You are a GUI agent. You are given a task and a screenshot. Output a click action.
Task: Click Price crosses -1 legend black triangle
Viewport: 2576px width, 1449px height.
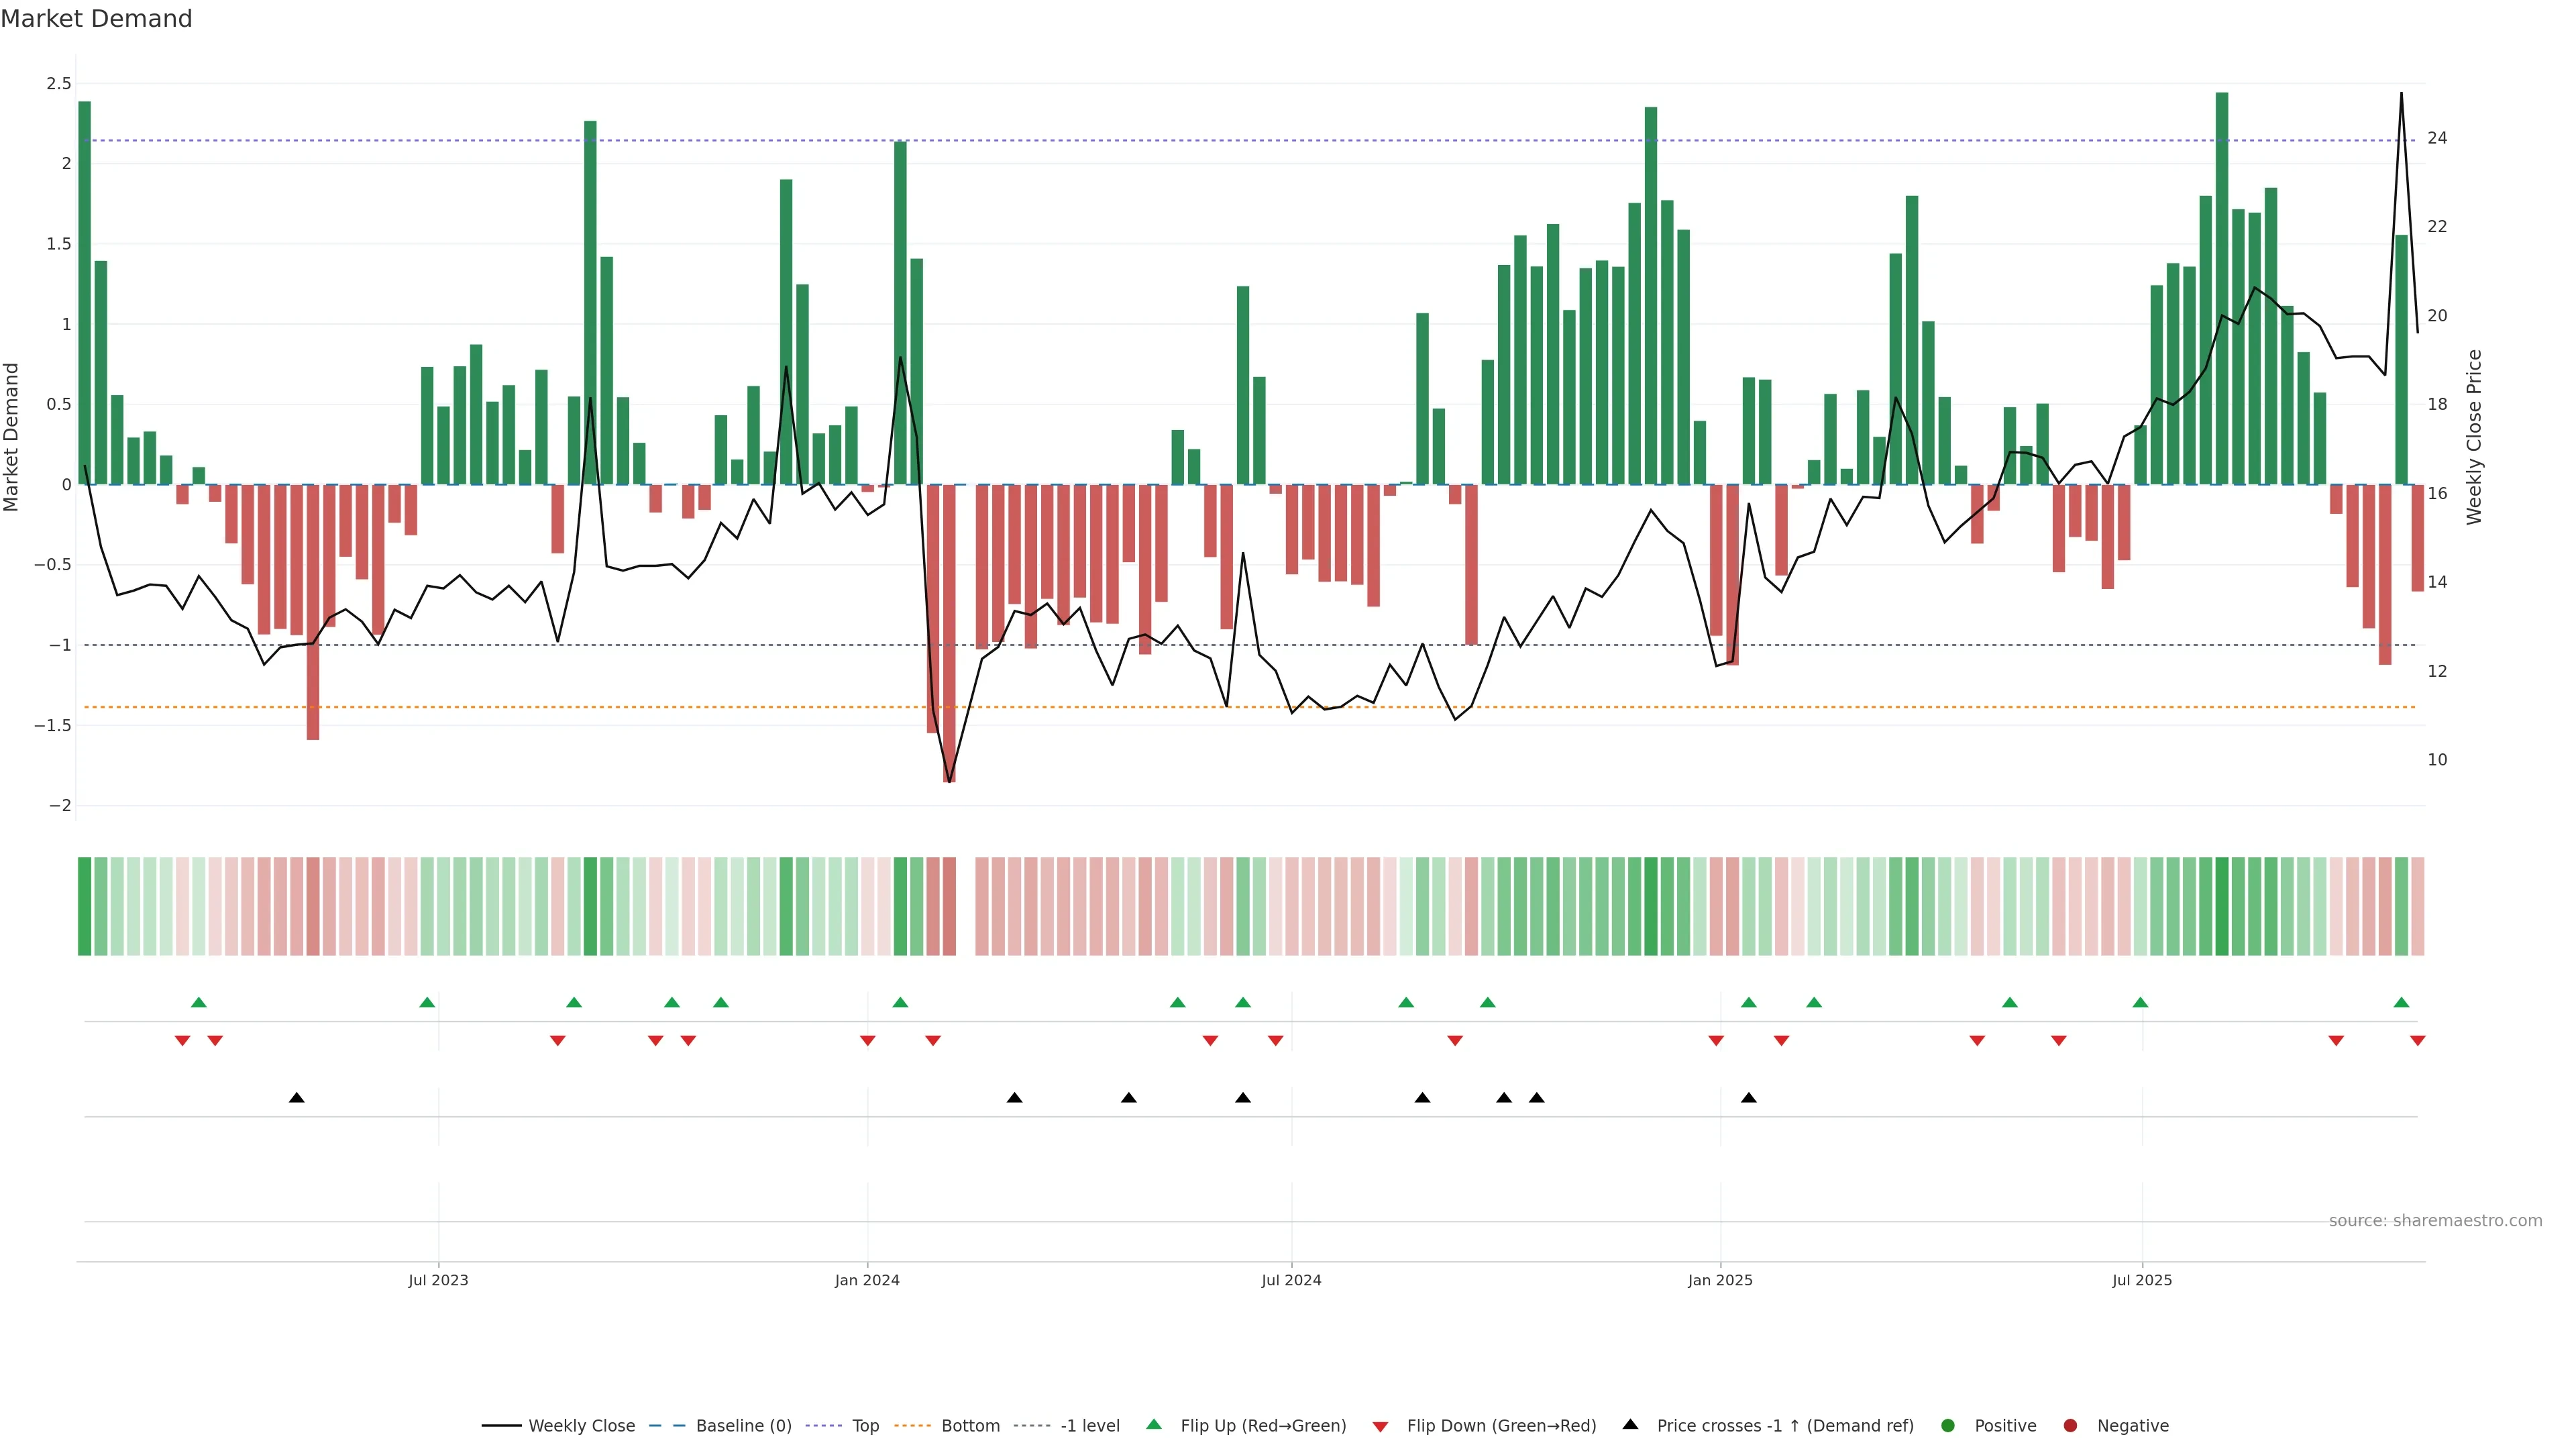1630,1425
